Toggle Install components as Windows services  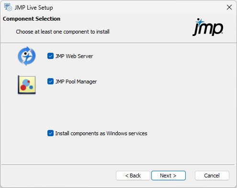[50, 133]
